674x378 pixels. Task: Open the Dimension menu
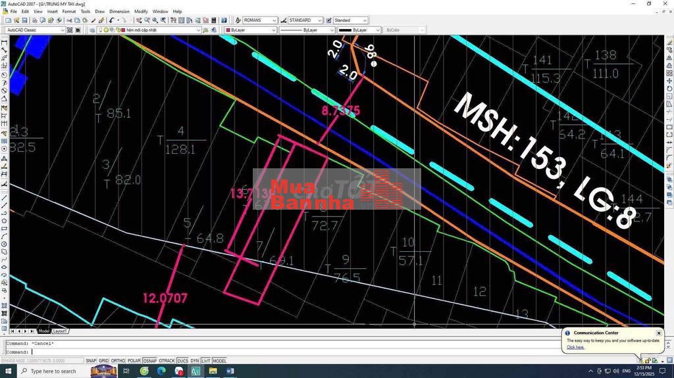tap(119, 11)
